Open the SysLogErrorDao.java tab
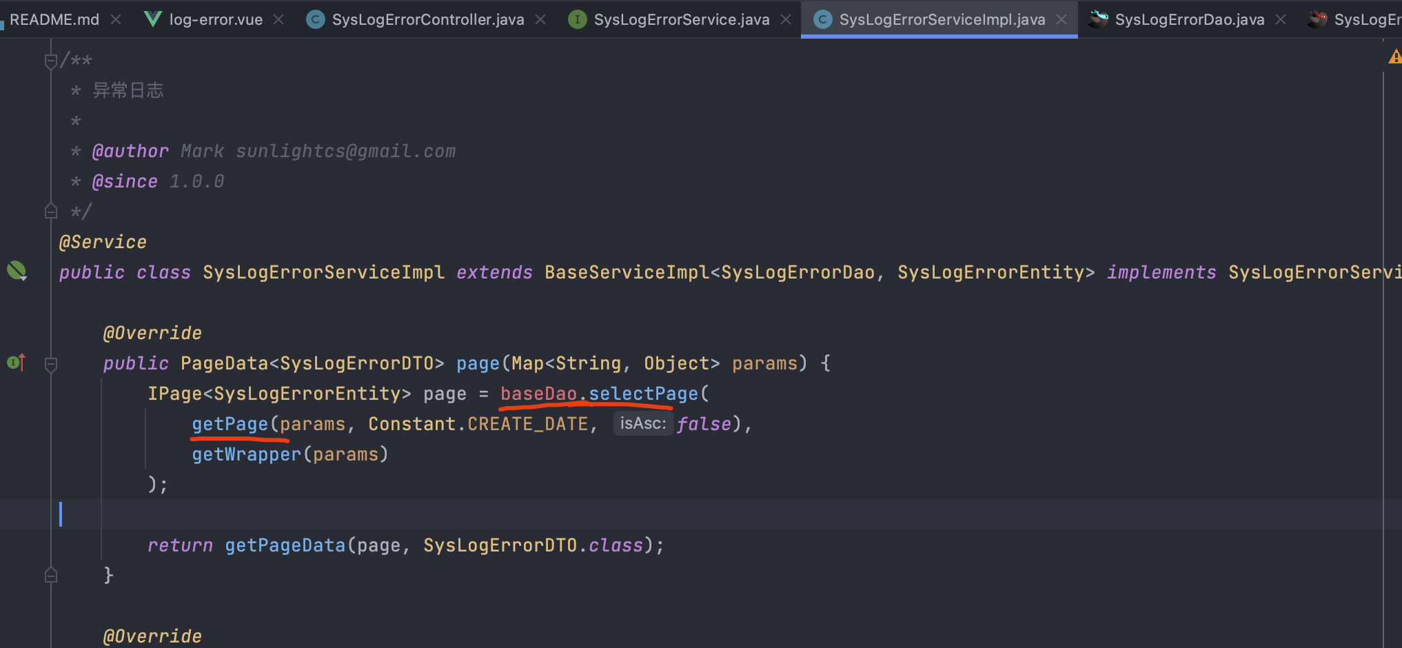Screen dimensions: 1402x648 coord(1189,19)
